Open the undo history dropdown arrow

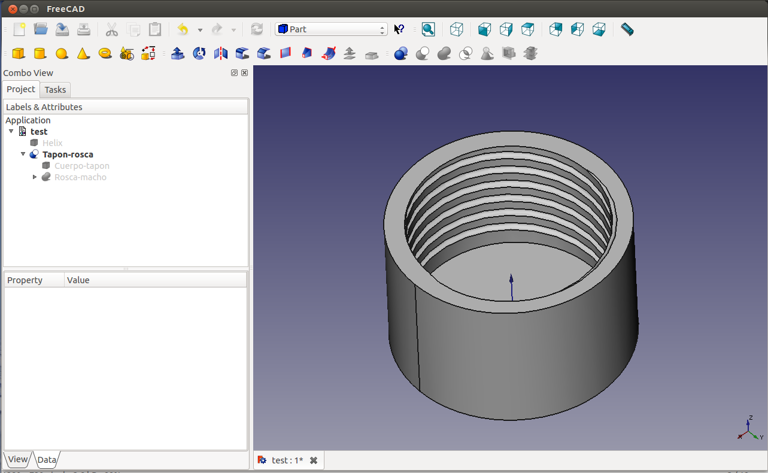point(200,30)
